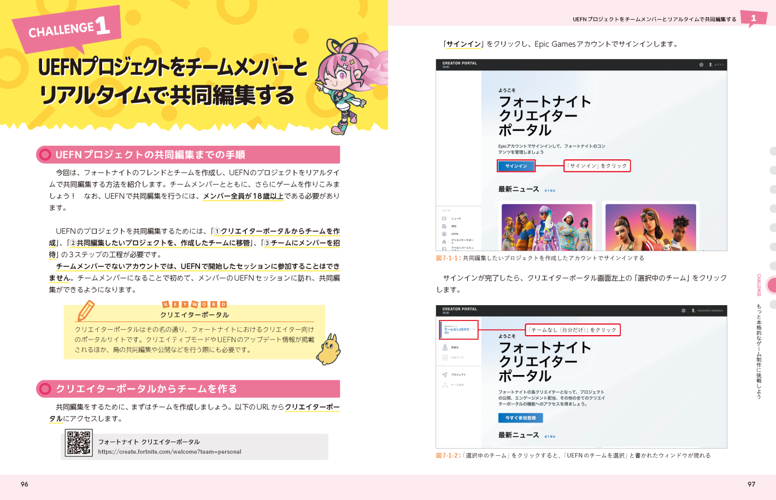Click the globe language icon in figure 7-1-1
This screenshot has height=500, width=776.
pos(701,64)
